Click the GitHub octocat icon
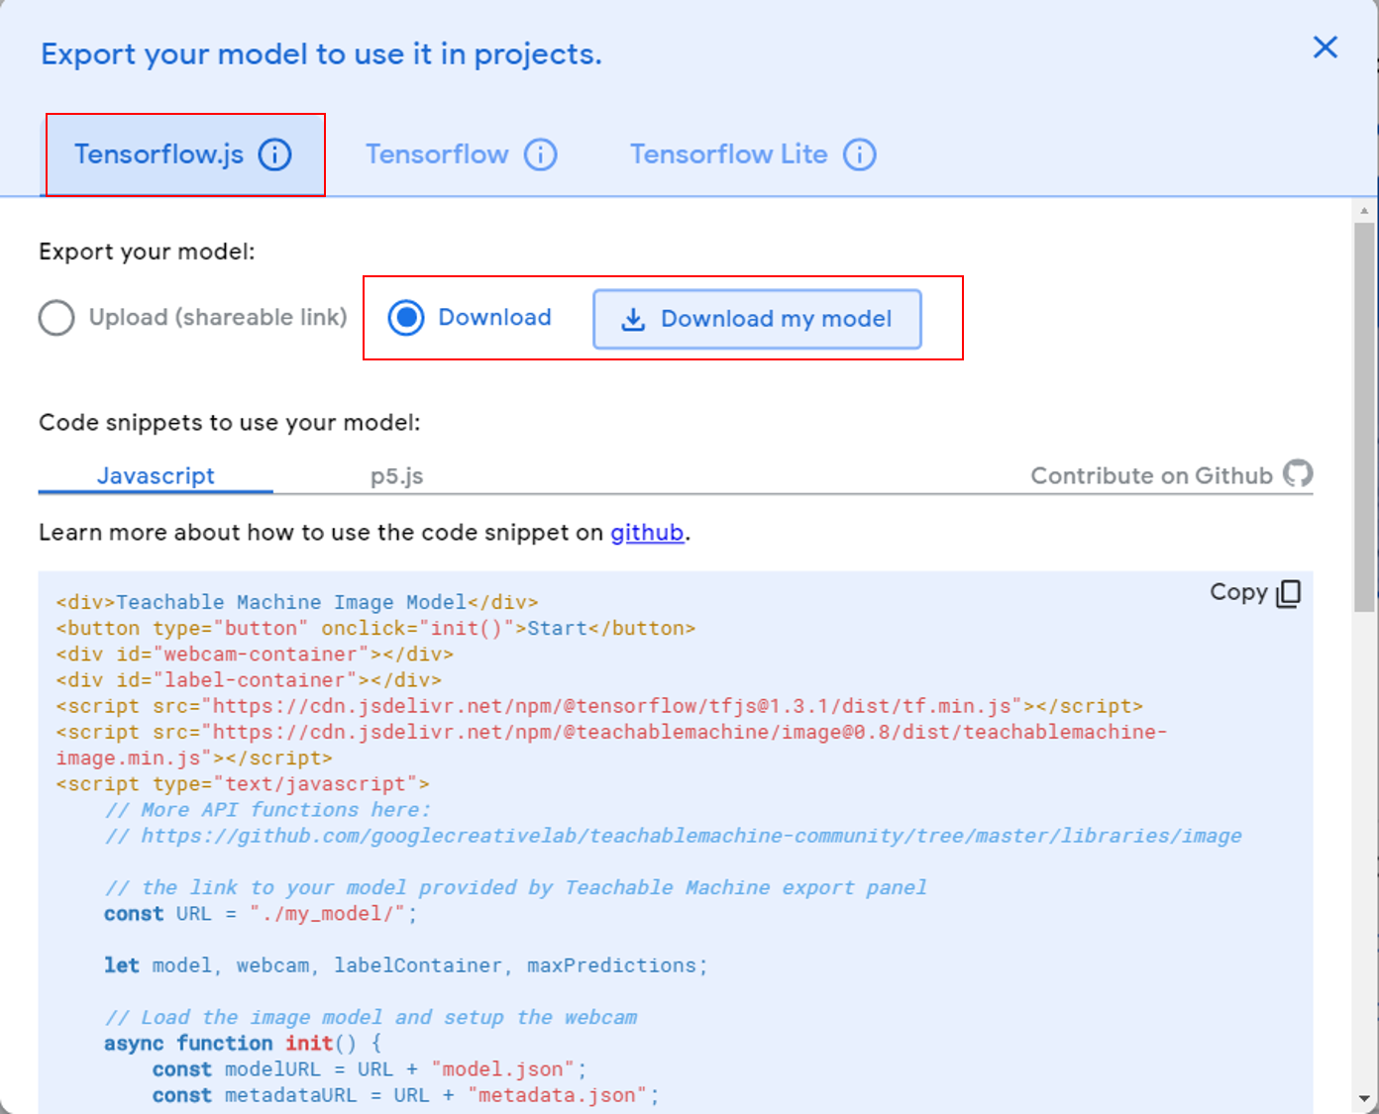This screenshot has width=1379, height=1114. pyautogui.click(x=1298, y=473)
